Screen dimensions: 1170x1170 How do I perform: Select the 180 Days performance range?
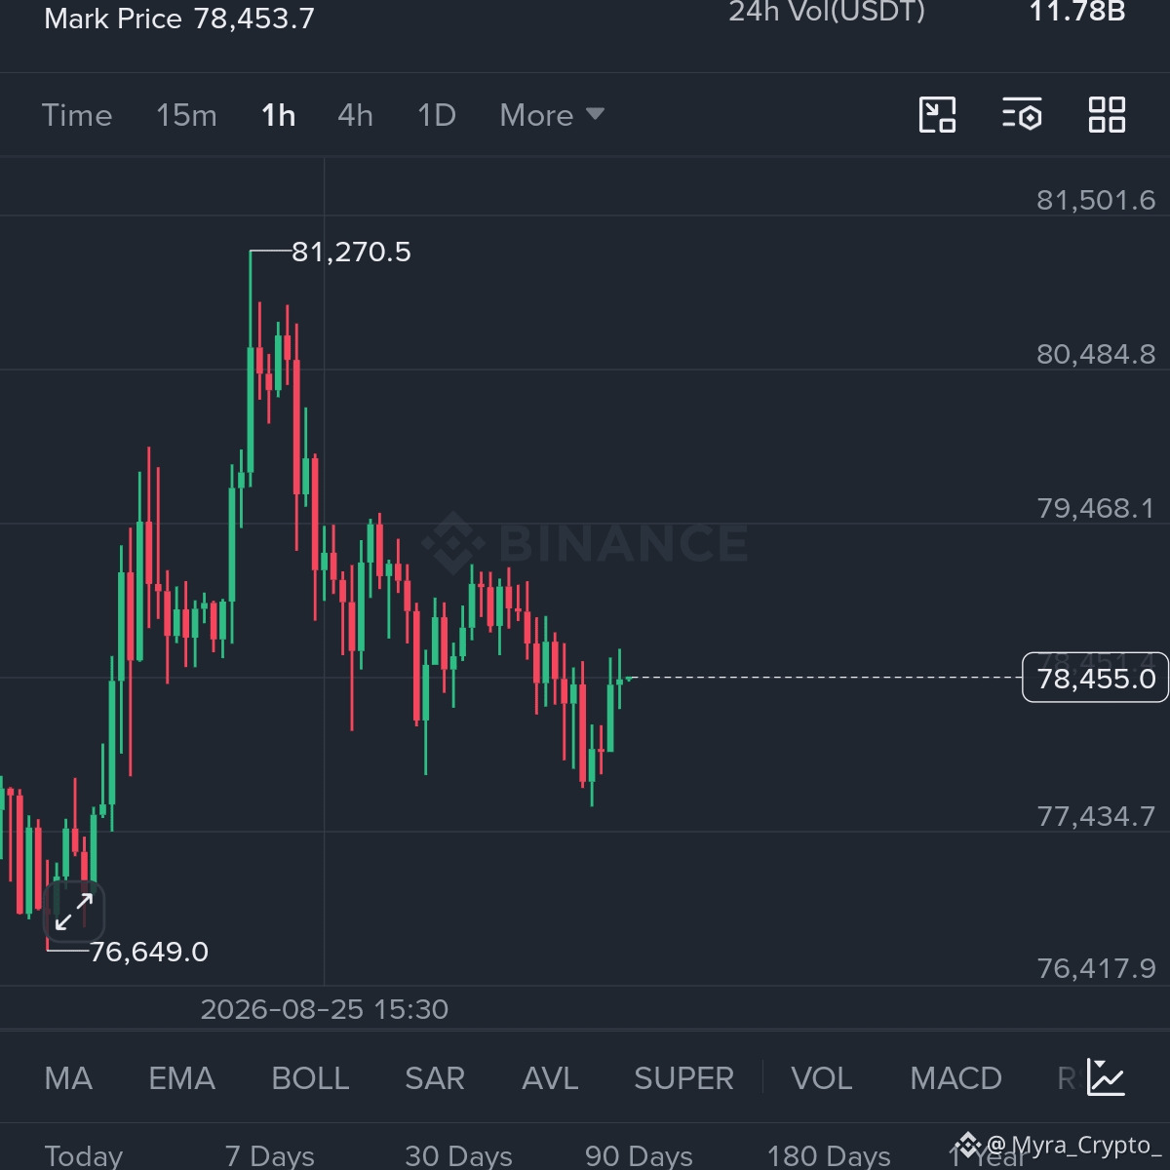click(x=829, y=1155)
